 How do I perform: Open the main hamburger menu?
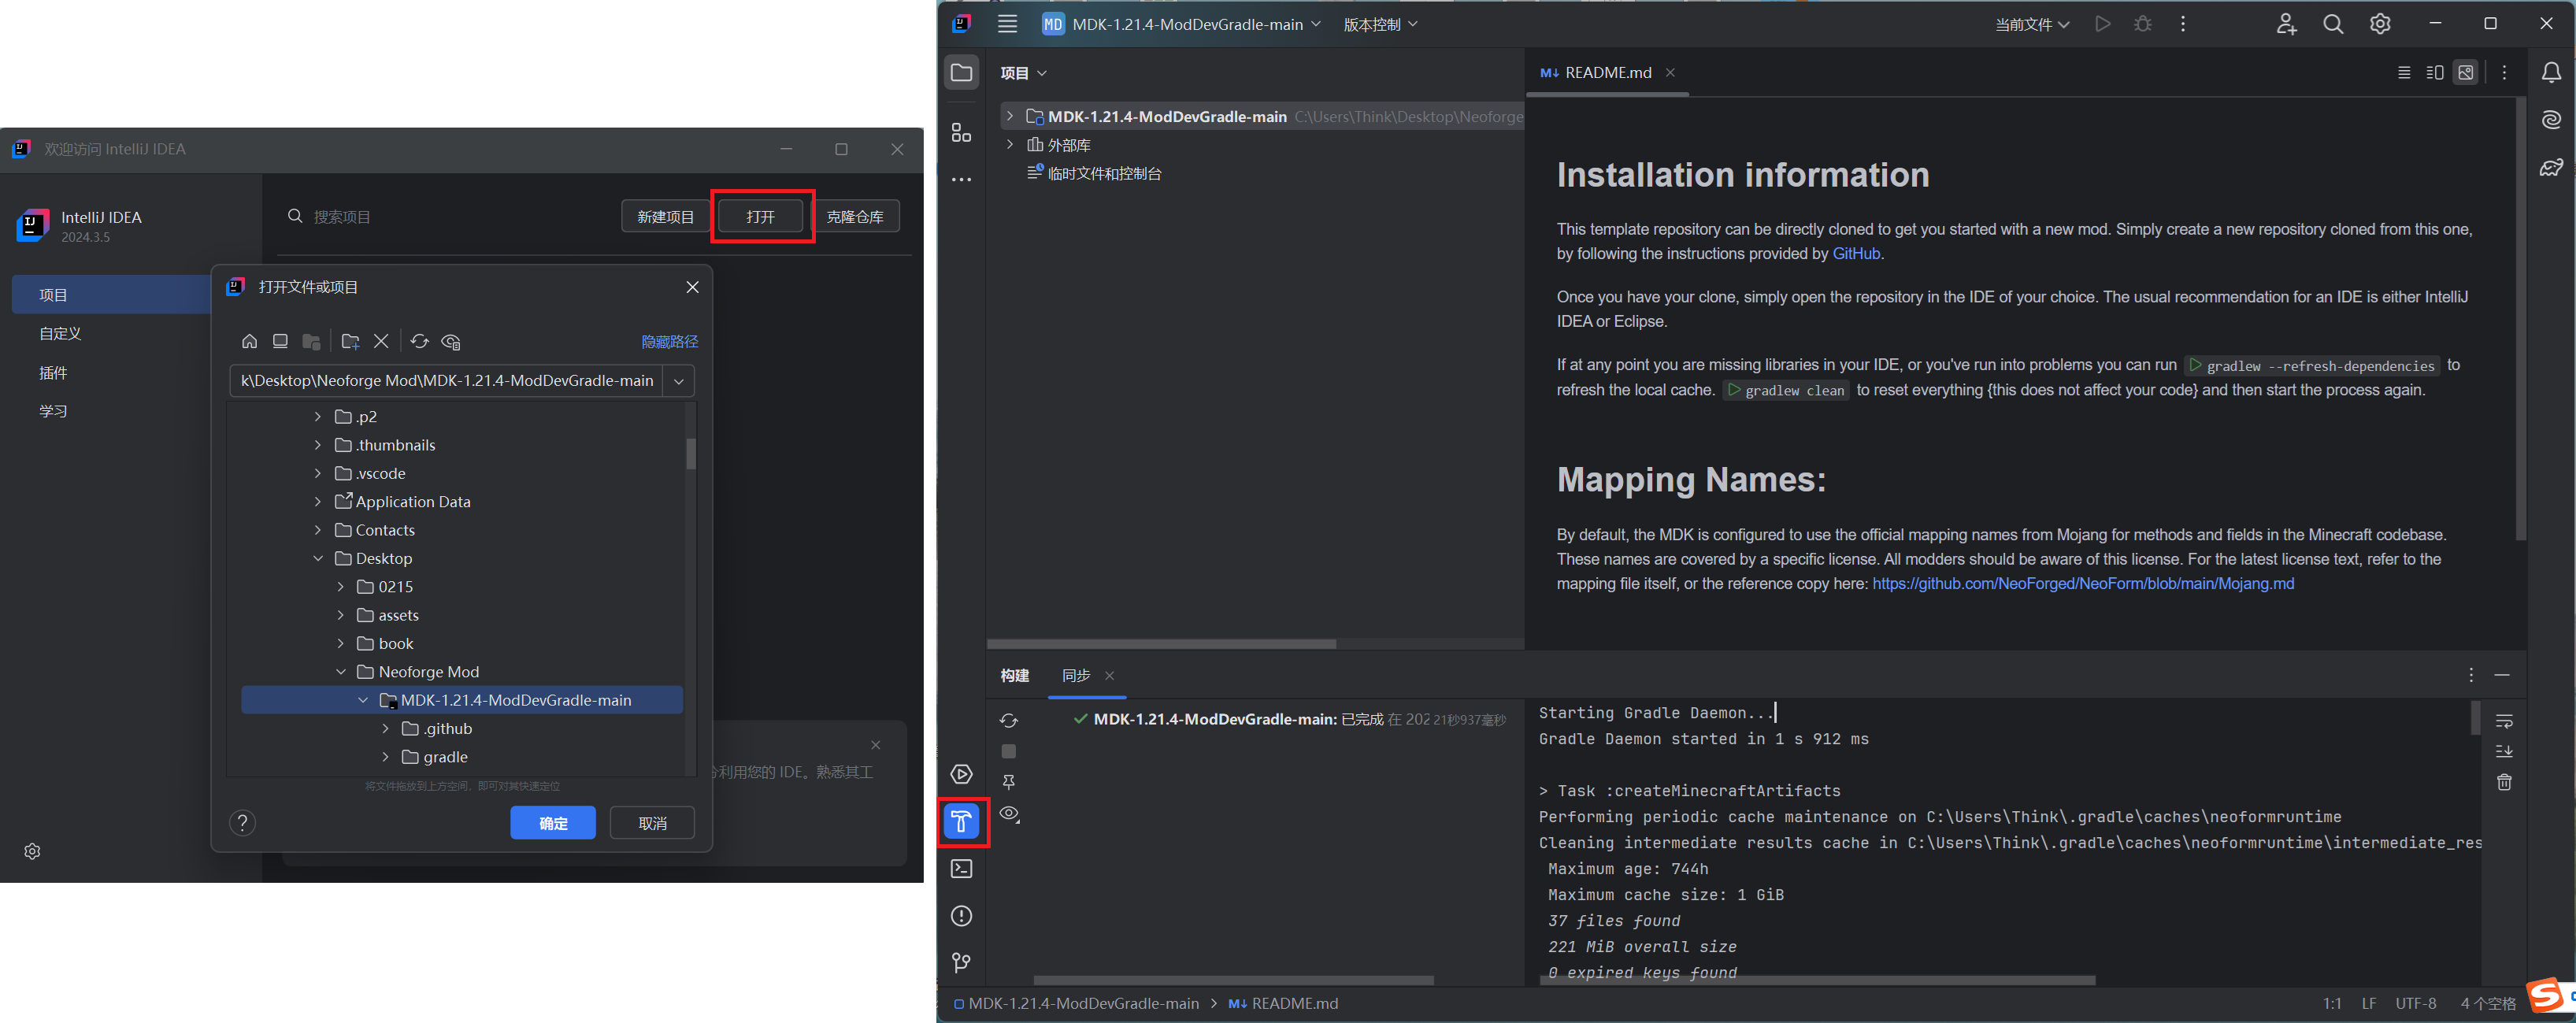point(1007,24)
